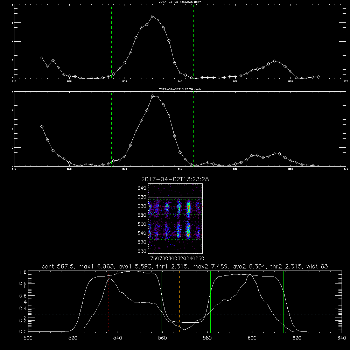Click the left green dashed line in dusk plot
This screenshot has height=350, width=350.
point(111,129)
